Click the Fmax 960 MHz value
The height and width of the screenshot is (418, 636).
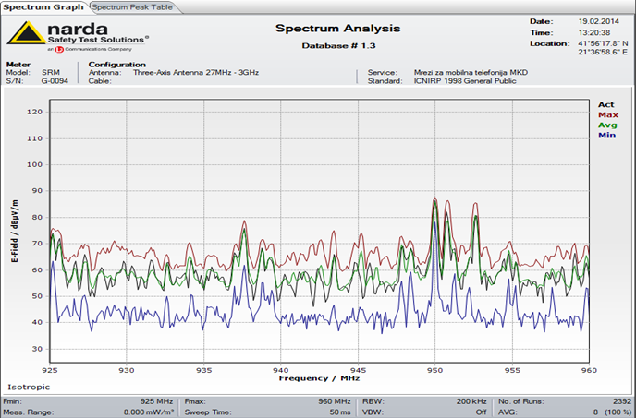coord(333,401)
